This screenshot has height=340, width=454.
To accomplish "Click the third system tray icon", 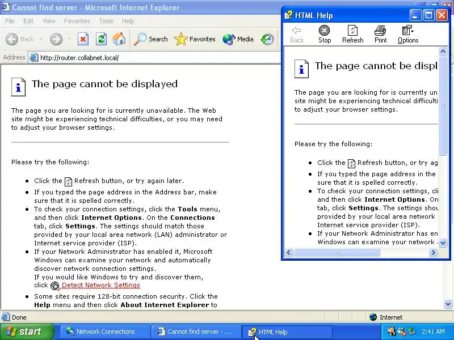I will coord(411,331).
